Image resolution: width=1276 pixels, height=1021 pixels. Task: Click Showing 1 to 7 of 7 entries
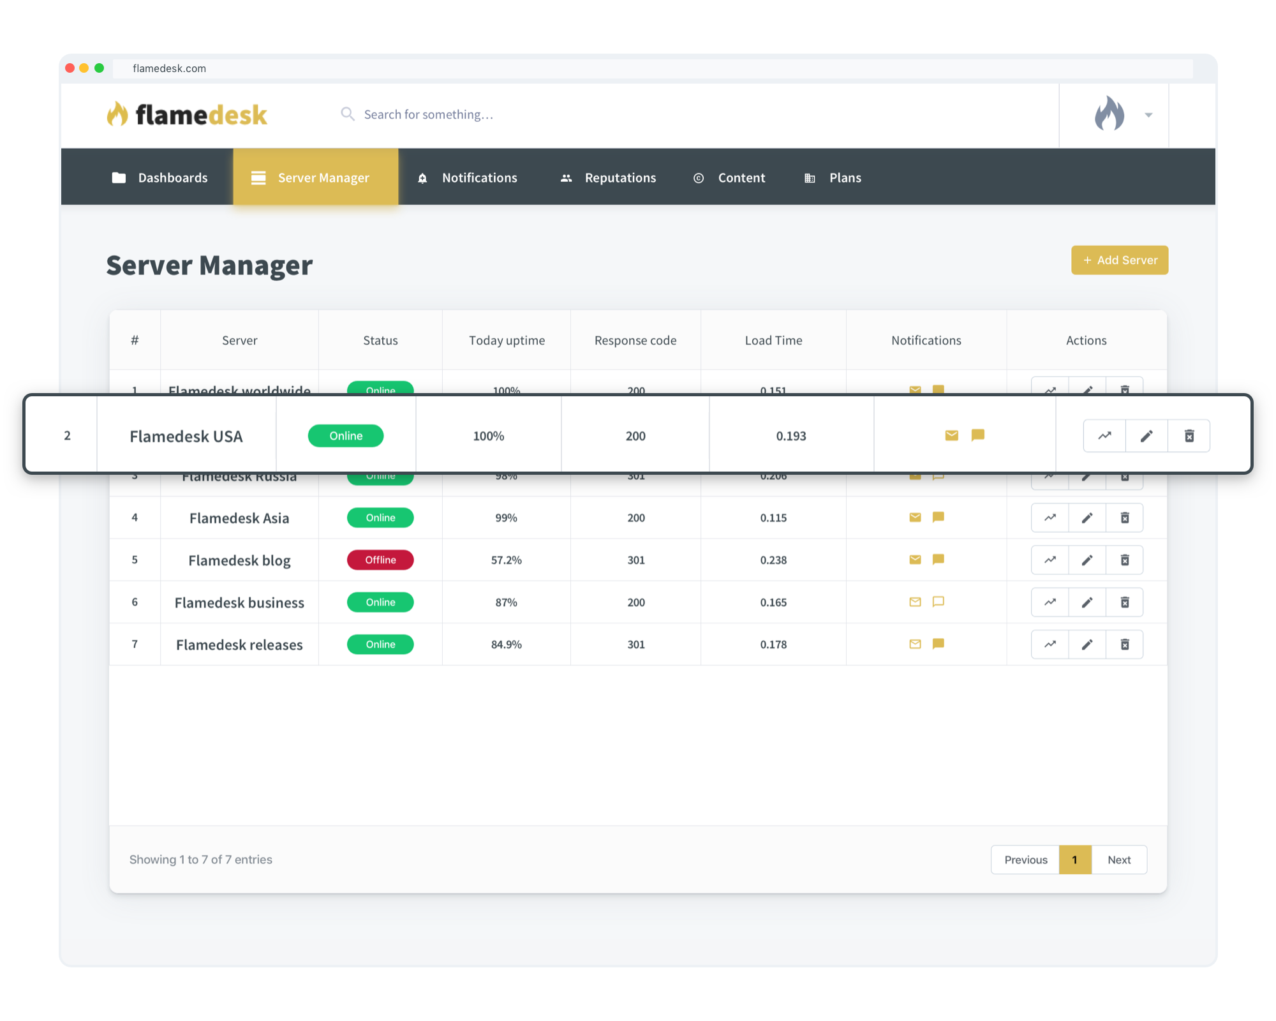[x=200, y=860]
